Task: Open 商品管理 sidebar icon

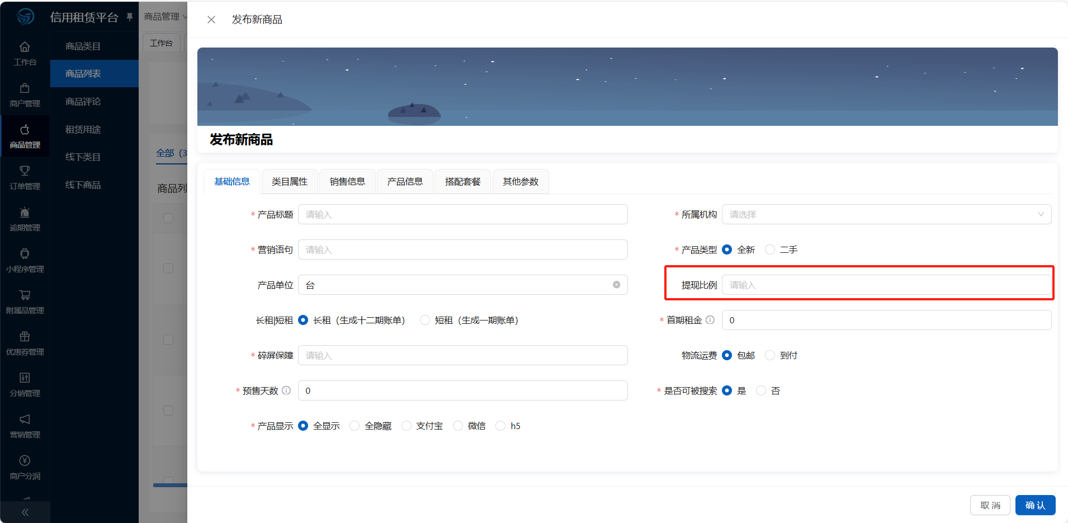Action: point(25,130)
